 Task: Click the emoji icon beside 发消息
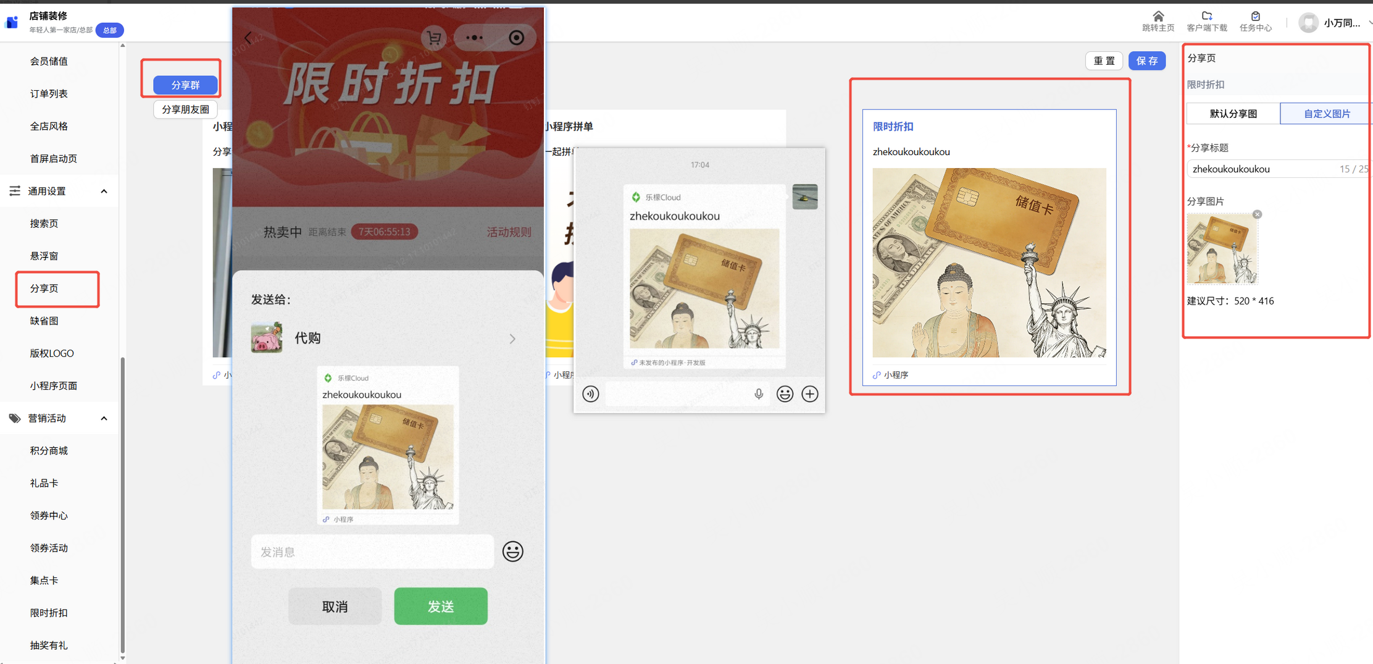(512, 551)
